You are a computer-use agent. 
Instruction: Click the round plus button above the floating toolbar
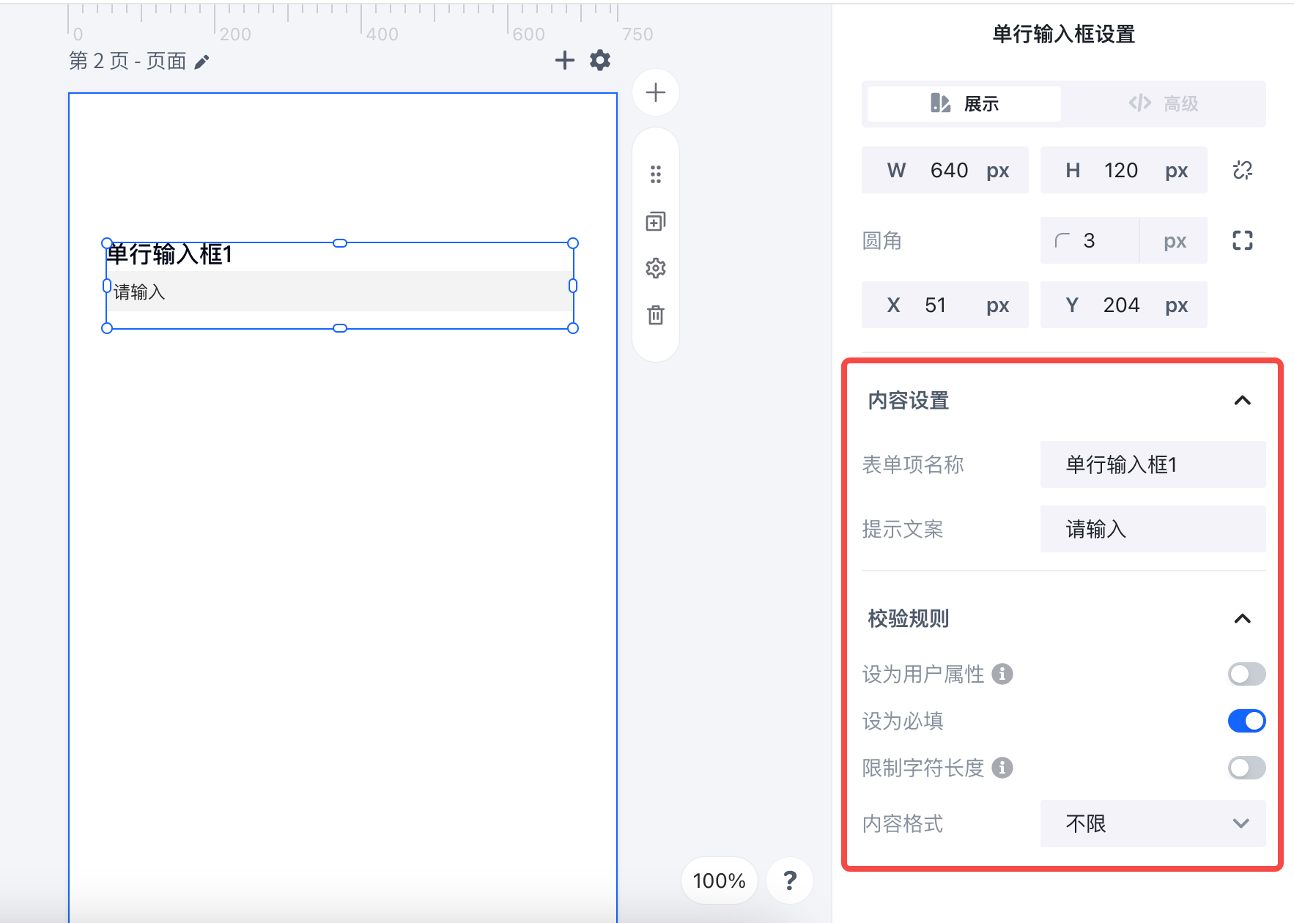point(656,92)
